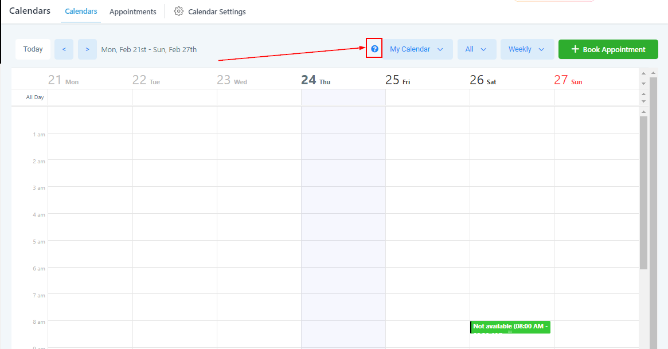
Task: Select the Calendars tab
Action: pos(81,11)
